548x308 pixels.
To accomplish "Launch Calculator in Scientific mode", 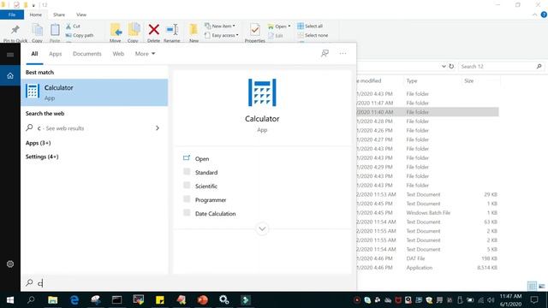I will click(206, 187).
